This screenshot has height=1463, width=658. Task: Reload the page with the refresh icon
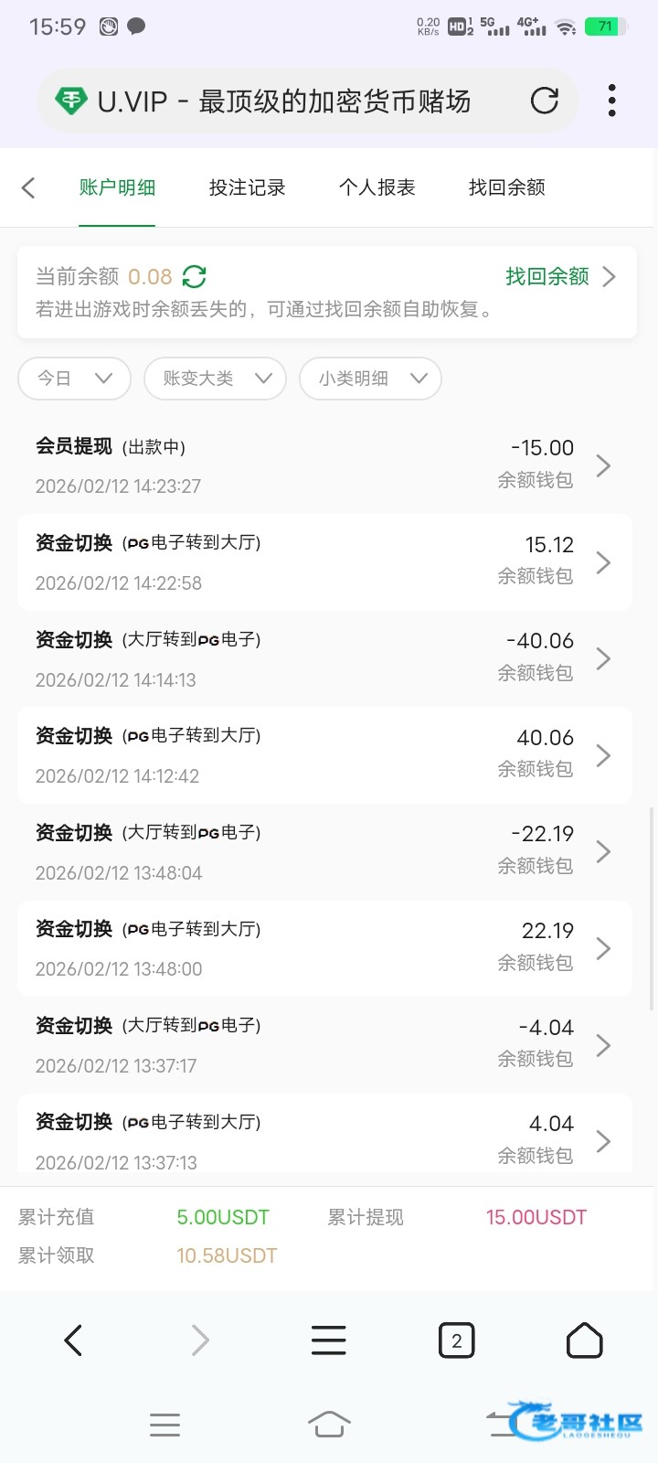coord(545,101)
